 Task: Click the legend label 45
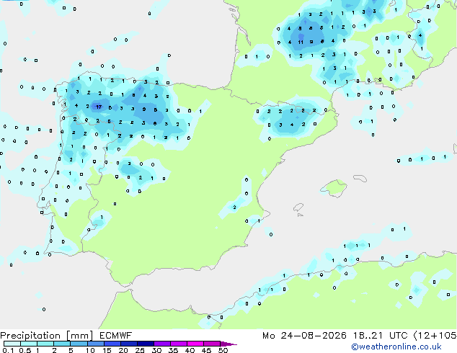[x=206, y=350]
